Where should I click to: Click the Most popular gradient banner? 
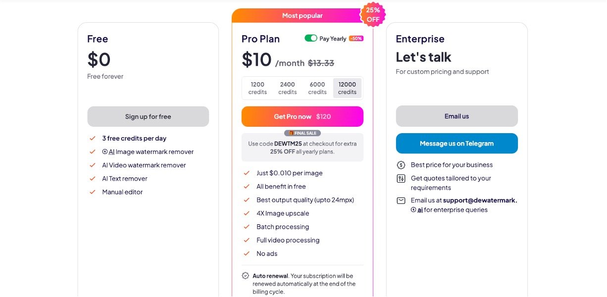coord(302,16)
